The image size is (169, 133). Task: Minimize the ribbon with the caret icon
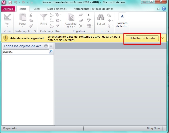(x=158, y=9)
